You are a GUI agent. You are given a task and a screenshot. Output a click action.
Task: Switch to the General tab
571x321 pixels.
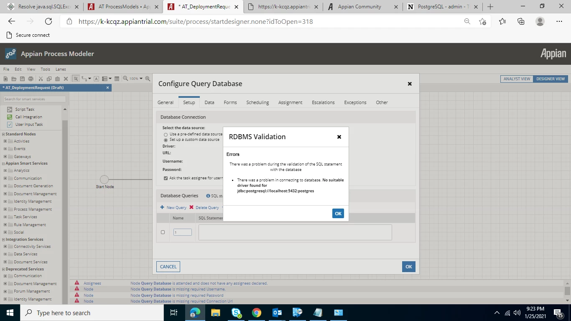point(166,102)
